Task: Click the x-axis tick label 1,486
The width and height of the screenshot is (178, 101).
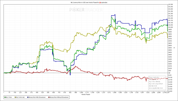Action: click(114, 93)
